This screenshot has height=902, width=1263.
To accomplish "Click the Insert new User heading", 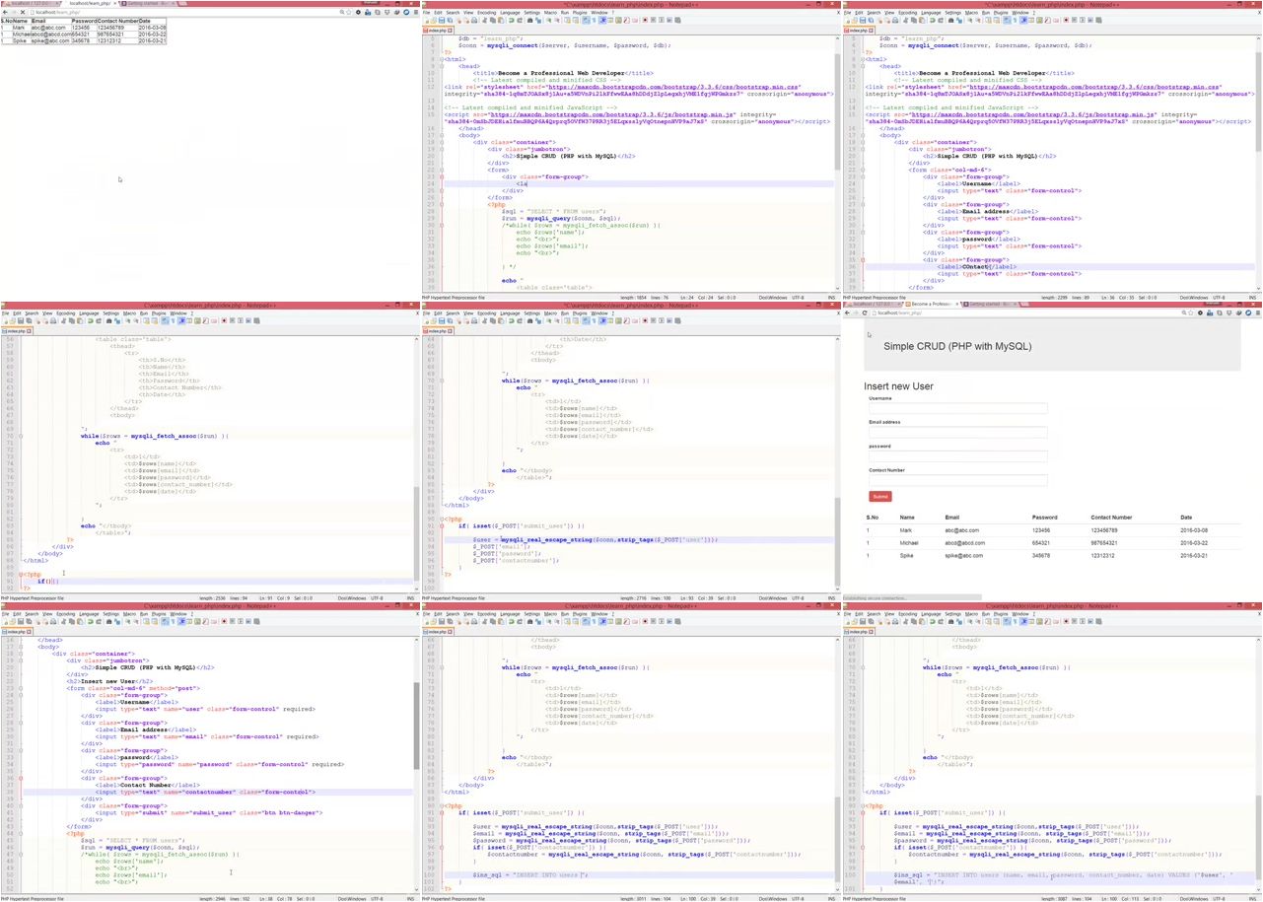I will click(x=898, y=386).
